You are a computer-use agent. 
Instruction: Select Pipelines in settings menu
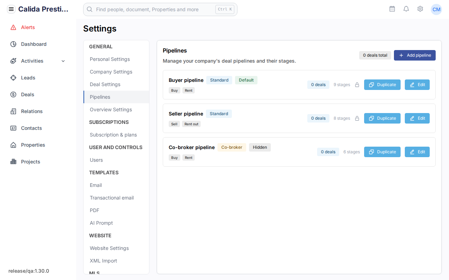[116, 97]
